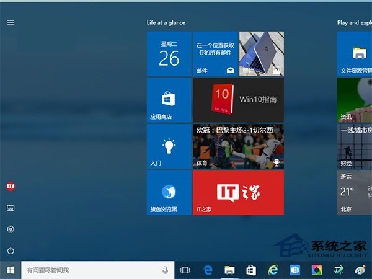Open the blue cube app on the taskbar
Screen dimensions: 372x279
coord(294,270)
